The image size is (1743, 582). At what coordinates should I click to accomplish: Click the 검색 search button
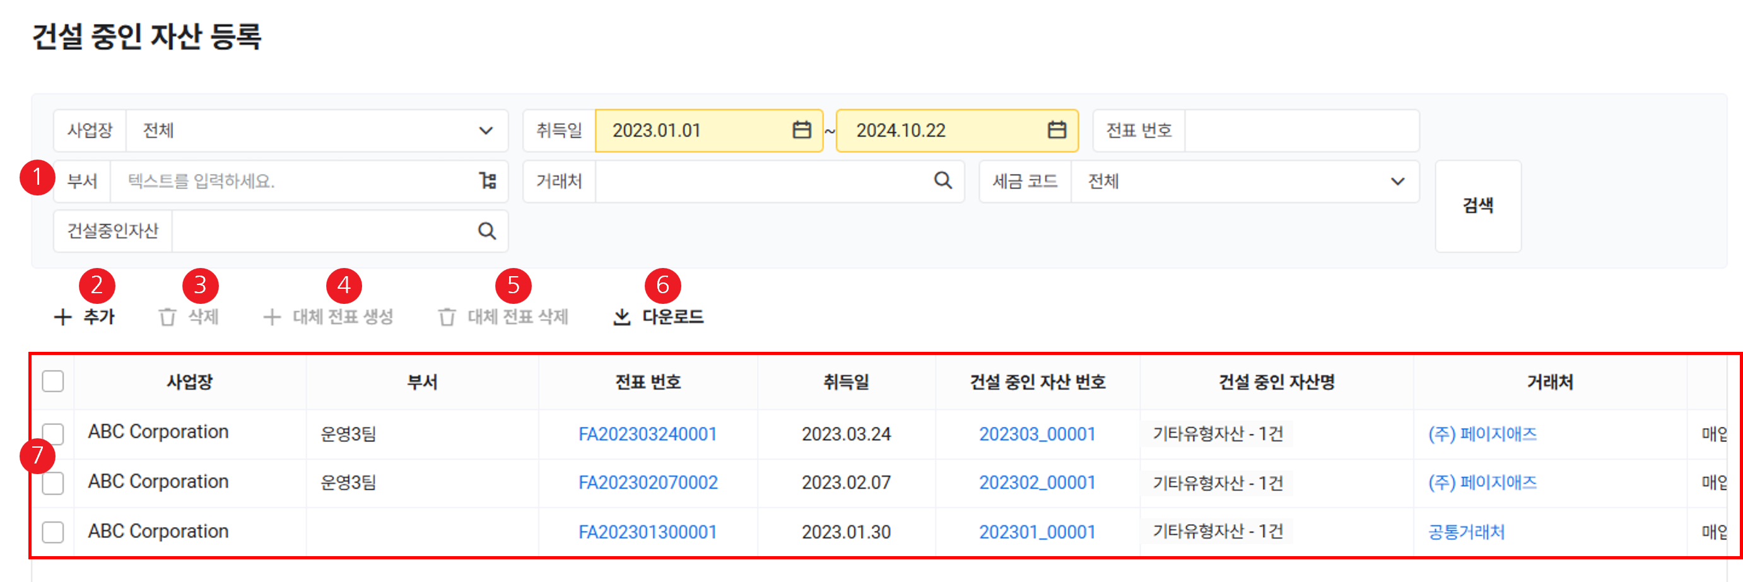click(1478, 206)
